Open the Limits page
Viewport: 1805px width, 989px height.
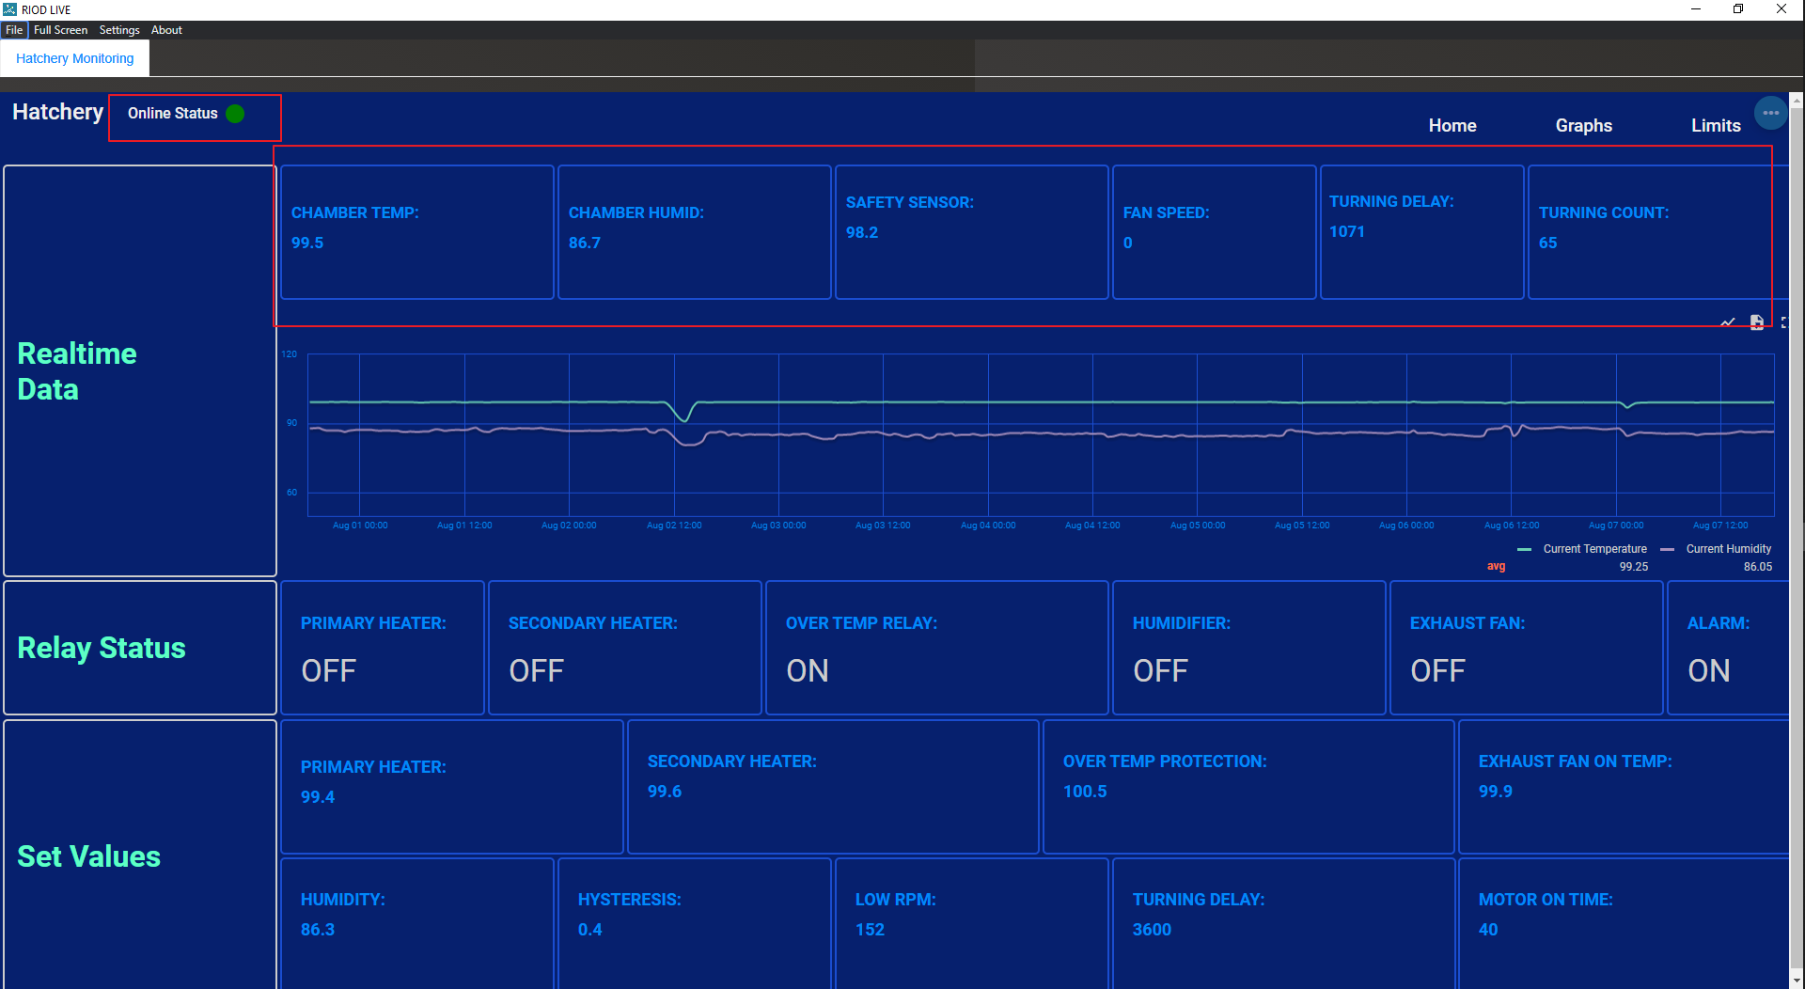point(1715,125)
